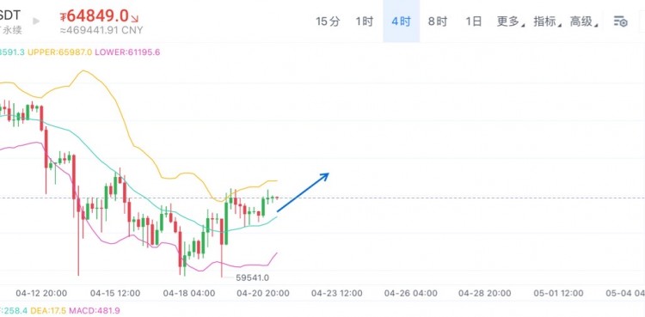645x317 pixels.
Task: Click the gray triangle next to pair name
Action: [x=36, y=21]
